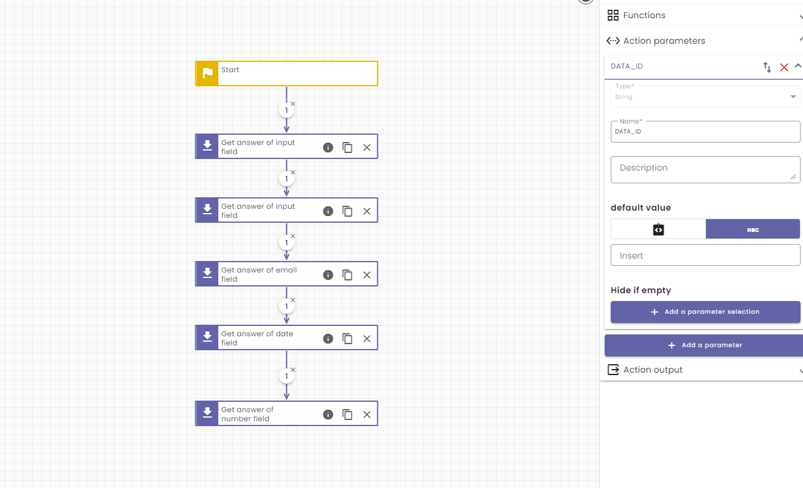803x488 pixels.
Task: Click the download icon on email field node
Action: [207, 274]
